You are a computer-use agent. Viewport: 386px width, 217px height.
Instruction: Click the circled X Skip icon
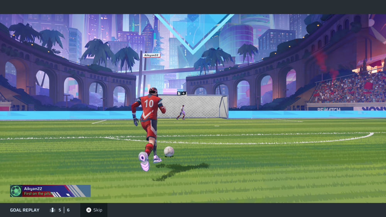point(89,210)
